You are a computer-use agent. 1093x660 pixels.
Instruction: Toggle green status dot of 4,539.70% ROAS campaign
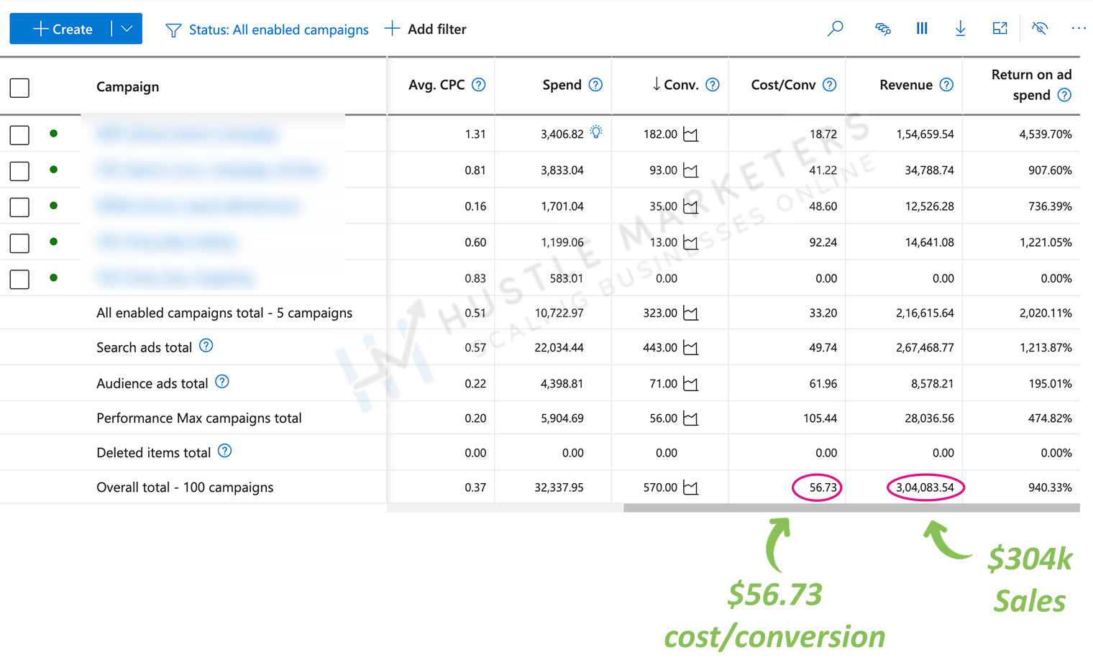53,134
